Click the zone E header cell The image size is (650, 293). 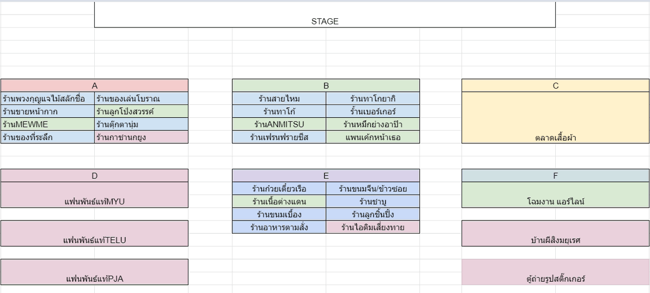(x=326, y=176)
